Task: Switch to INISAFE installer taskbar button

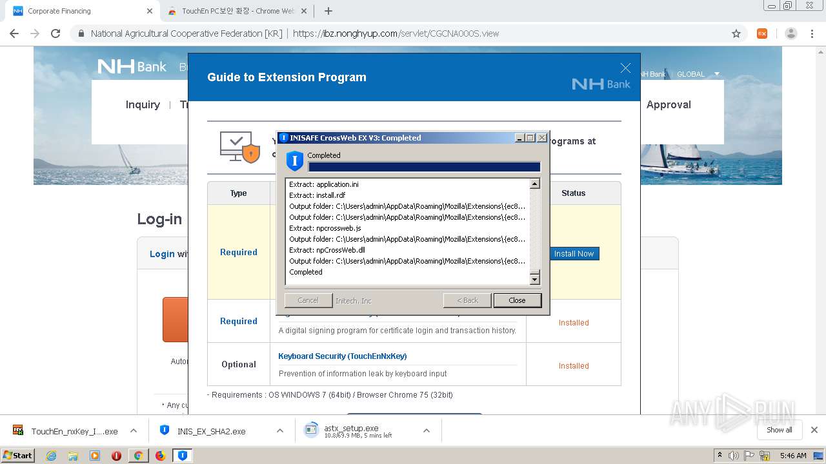Action: click(183, 456)
